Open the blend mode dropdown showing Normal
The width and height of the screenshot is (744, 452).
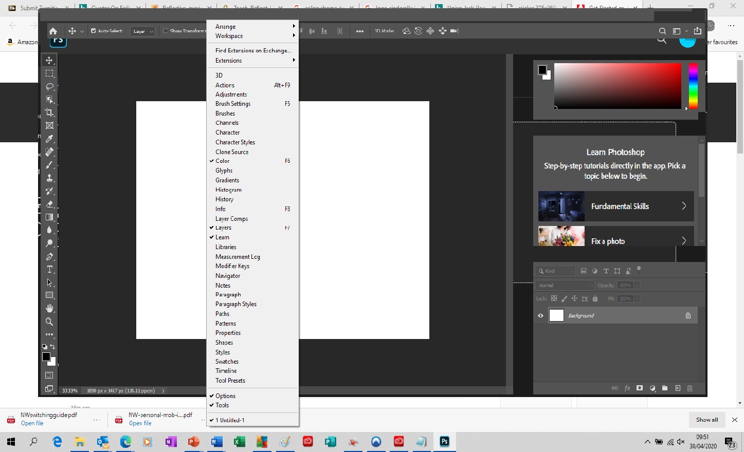564,285
